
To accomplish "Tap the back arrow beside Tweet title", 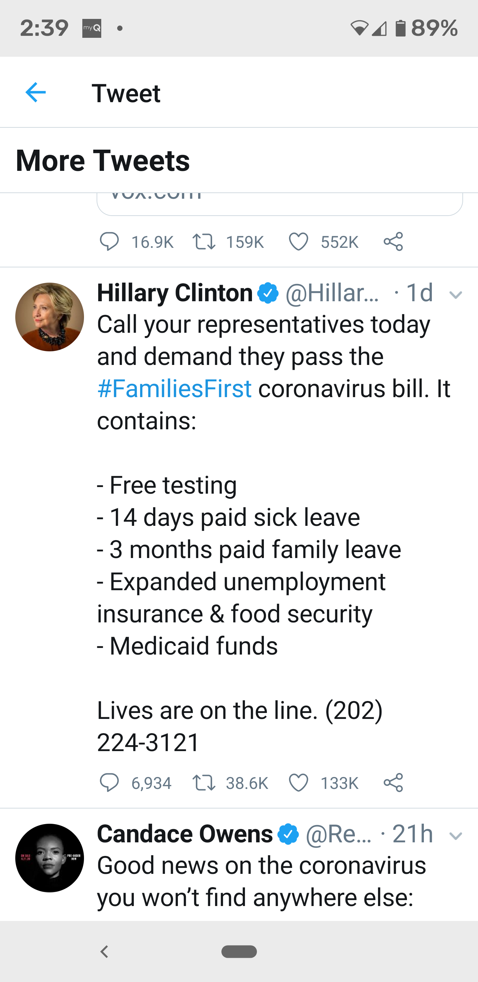I will [x=36, y=93].
